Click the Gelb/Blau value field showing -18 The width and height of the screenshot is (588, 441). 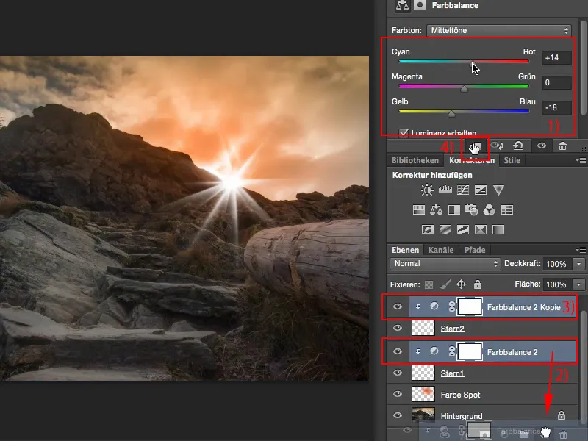(x=557, y=107)
